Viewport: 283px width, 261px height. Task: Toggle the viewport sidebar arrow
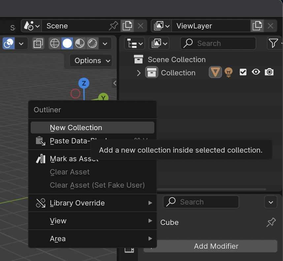(x=114, y=83)
